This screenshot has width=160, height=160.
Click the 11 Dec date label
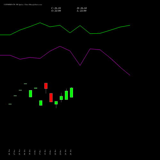coord(35,152)
